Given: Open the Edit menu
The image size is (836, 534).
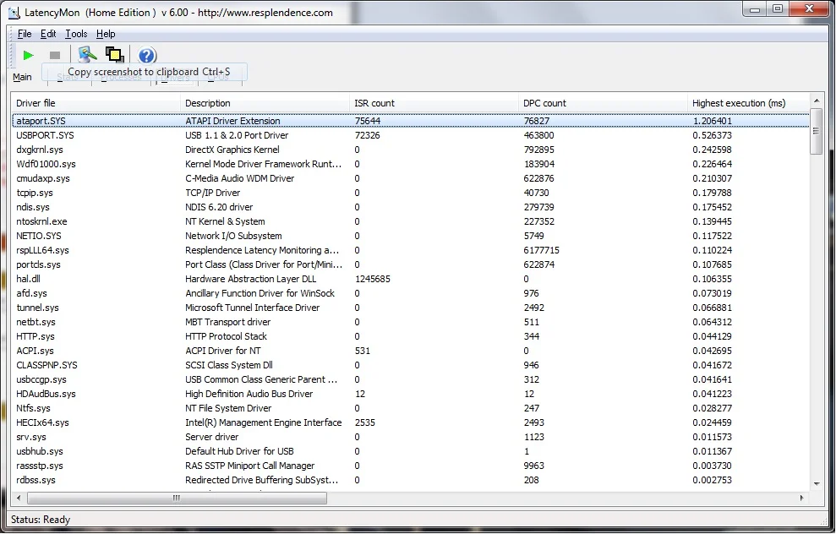Looking at the screenshot, I should pyautogui.click(x=48, y=34).
